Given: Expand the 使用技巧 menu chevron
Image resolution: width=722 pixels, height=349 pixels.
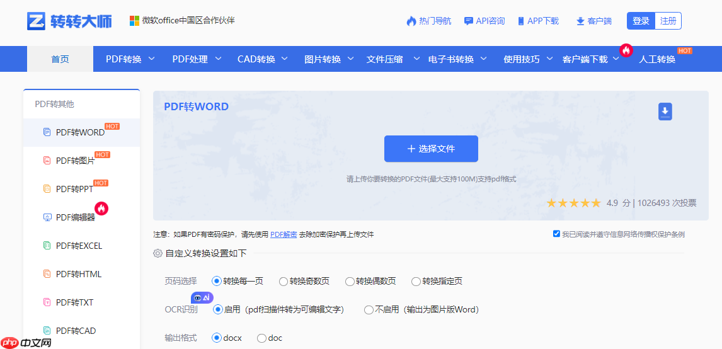Looking at the screenshot, I should 549,59.
